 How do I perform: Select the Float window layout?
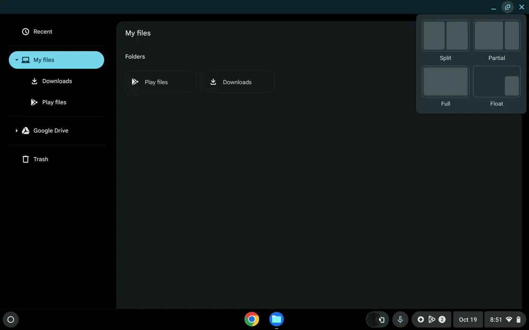(x=497, y=82)
